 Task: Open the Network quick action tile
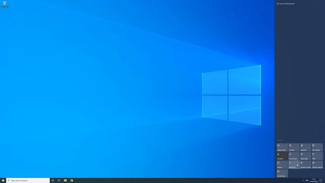[x=306, y=147]
